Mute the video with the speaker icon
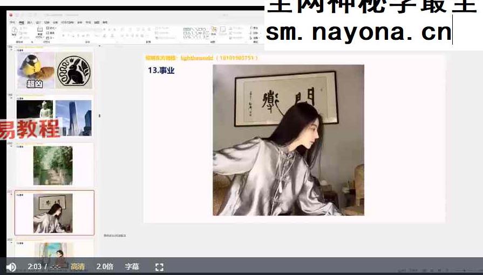Image resolution: width=483 pixels, height=275 pixels. coord(11,267)
